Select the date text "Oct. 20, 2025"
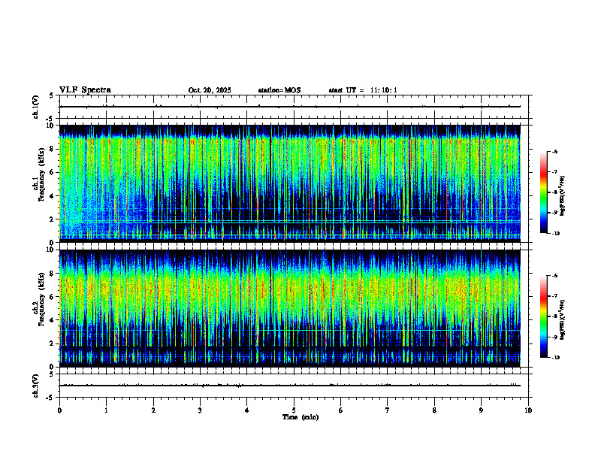Image resolution: width=595 pixels, height=460 pixels. [x=210, y=90]
